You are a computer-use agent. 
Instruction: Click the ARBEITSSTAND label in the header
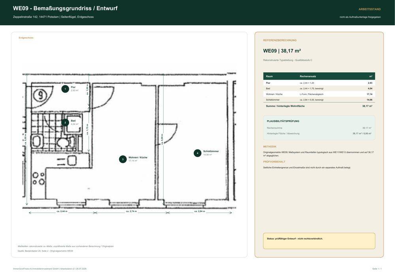click(370, 9)
